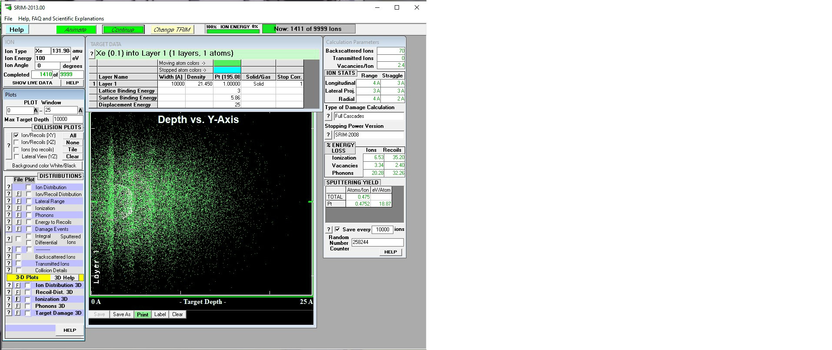Click the F file icon for Phonons row
832x350 pixels.
[x=18, y=215]
